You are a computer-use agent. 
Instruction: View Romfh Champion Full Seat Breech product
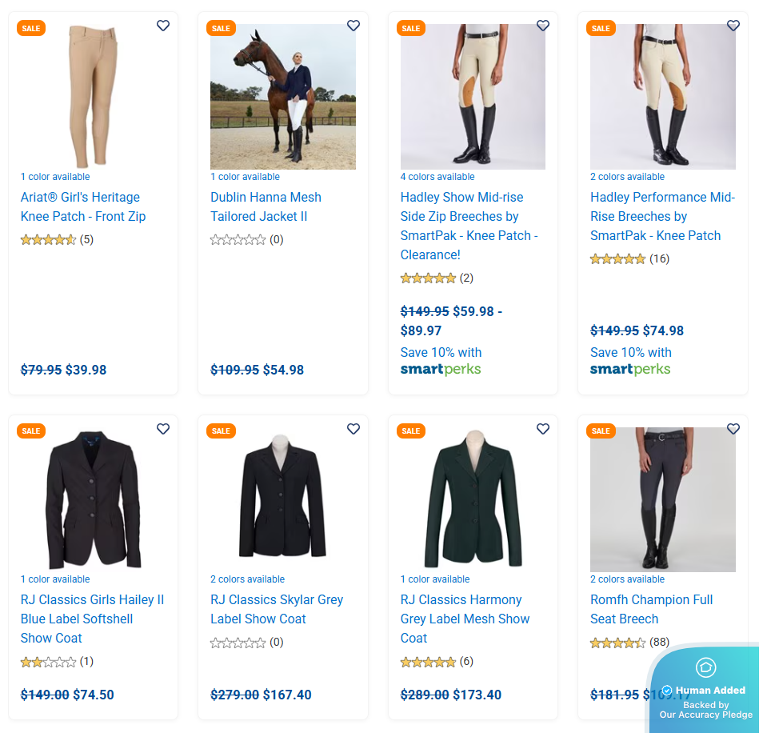651,609
